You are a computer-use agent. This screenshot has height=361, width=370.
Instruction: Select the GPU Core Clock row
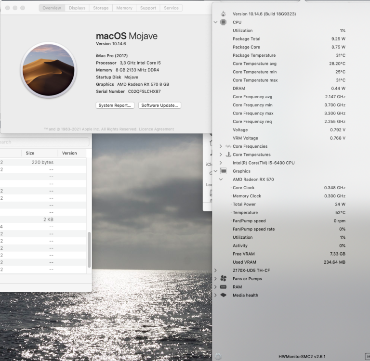[x=289, y=187]
